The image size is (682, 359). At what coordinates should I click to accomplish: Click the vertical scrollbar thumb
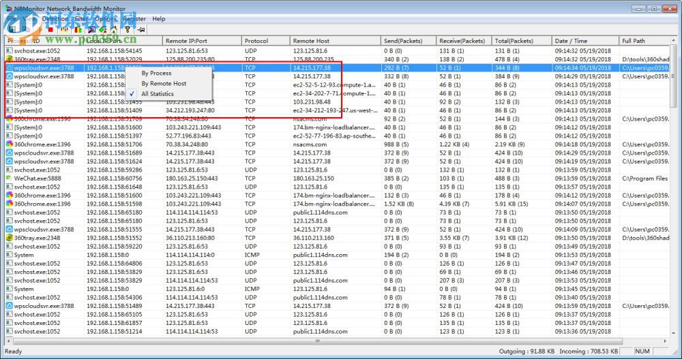674,75
